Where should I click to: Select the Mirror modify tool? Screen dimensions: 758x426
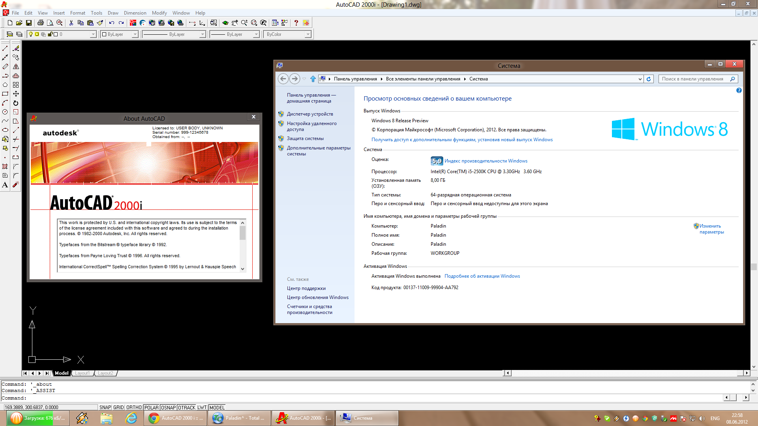point(16,66)
